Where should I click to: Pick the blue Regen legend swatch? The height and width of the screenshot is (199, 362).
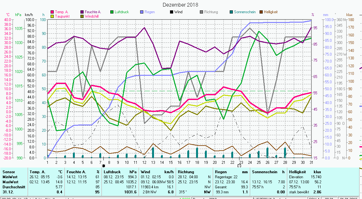142,12
